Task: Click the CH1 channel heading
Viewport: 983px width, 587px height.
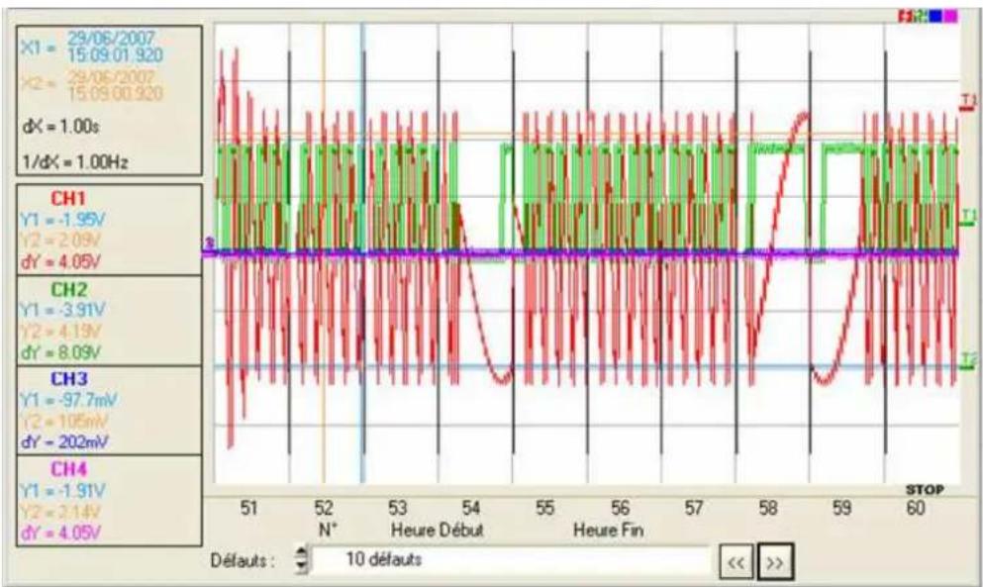Action: 68,199
